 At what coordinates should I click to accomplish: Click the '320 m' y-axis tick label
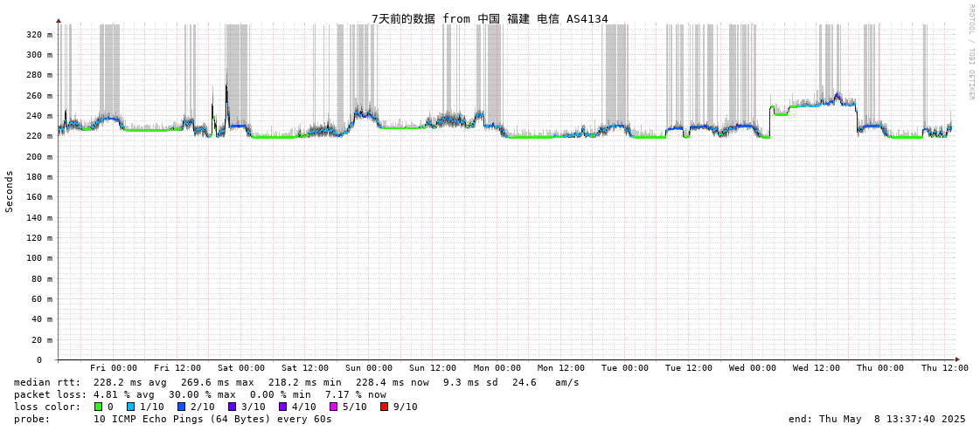40,34
